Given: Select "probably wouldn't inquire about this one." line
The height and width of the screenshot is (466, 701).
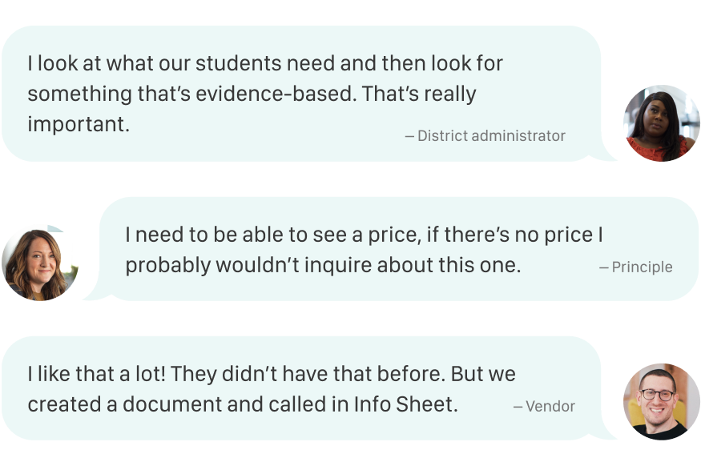Looking at the screenshot, I should click(323, 266).
